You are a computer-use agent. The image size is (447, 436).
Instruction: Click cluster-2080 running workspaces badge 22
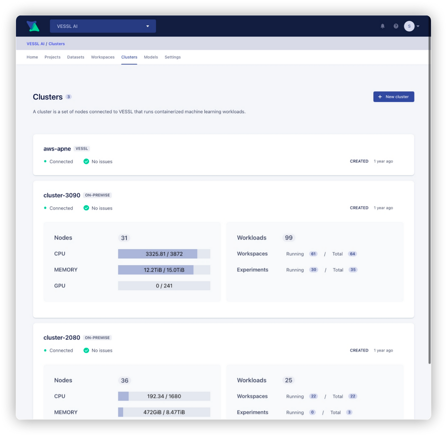tap(314, 396)
